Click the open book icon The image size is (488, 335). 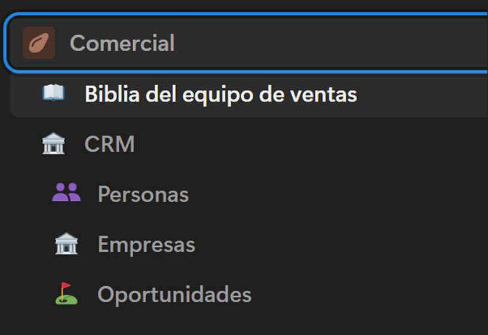pos(53,93)
